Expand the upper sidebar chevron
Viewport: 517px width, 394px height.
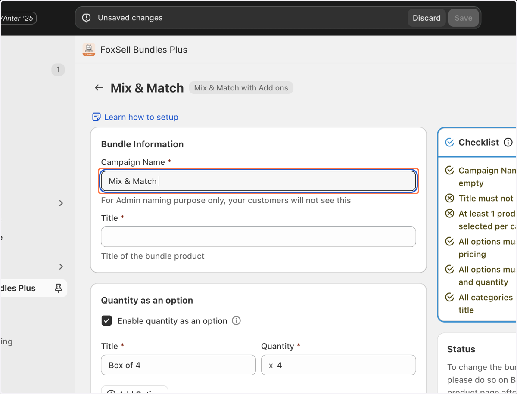point(61,203)
